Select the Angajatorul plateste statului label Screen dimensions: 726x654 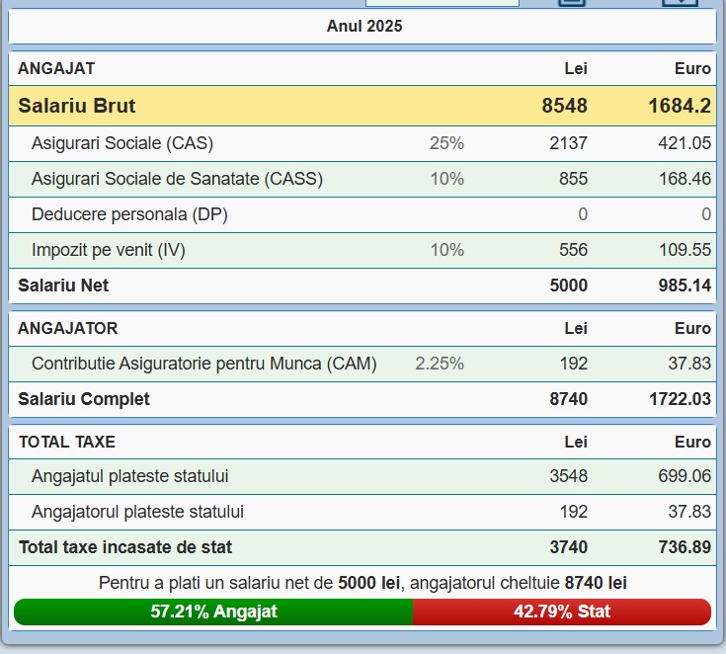click(137, 512)
